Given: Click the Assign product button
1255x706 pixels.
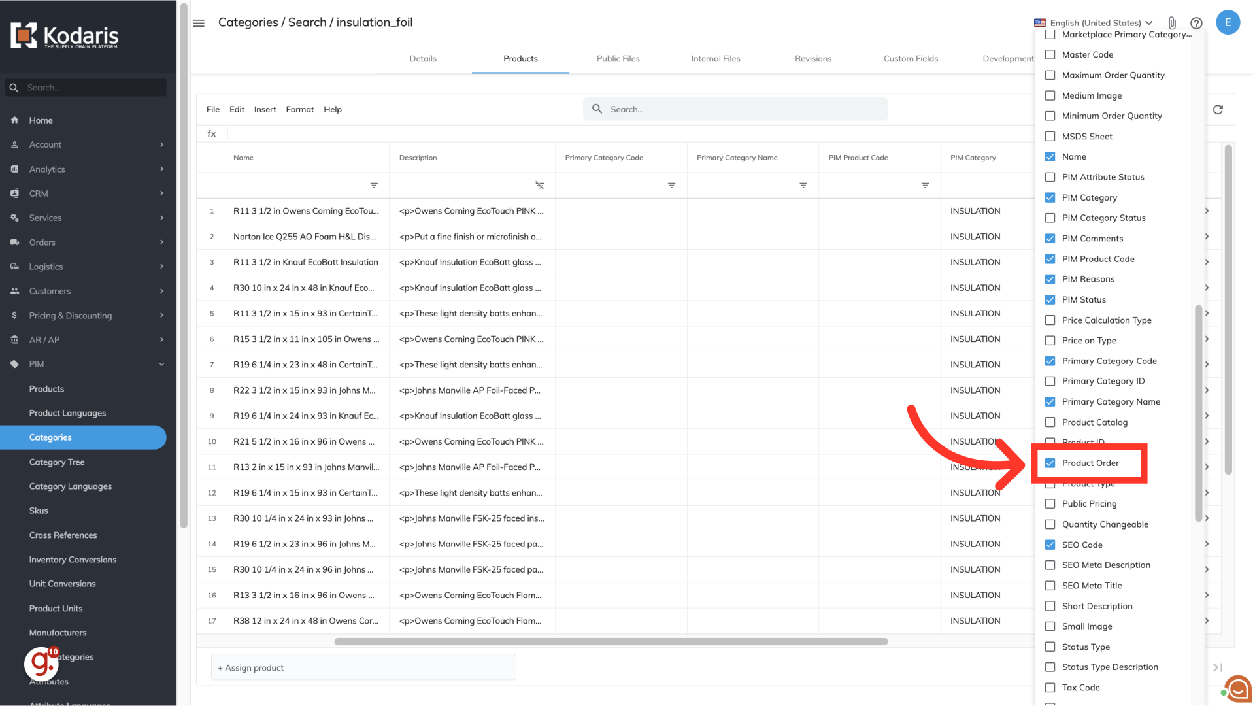Looking at the screenshot, I should coord(251,668).
